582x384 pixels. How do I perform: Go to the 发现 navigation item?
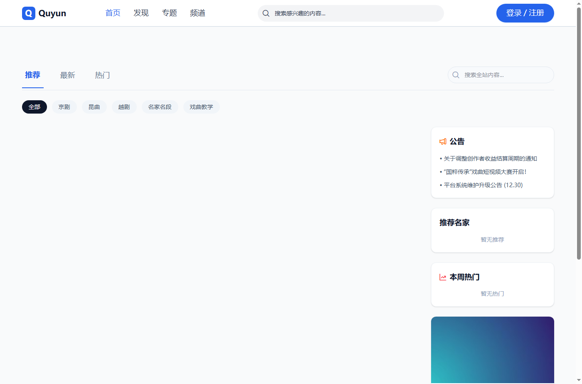click(141, 13)
